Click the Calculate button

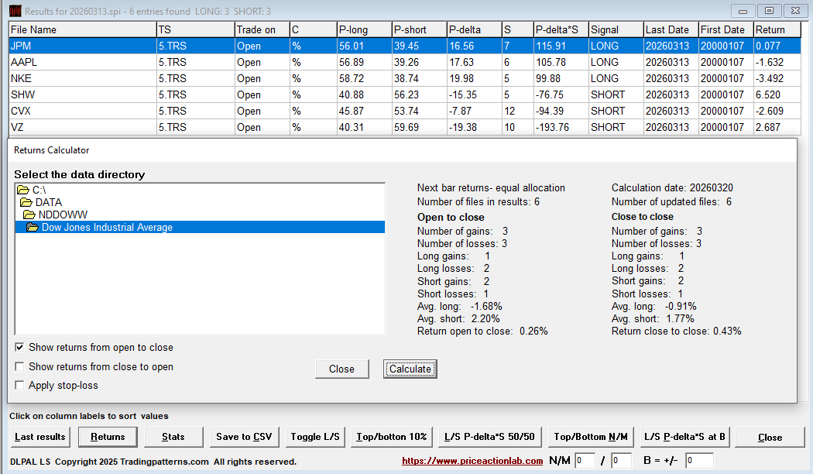(x=410, y=369)
